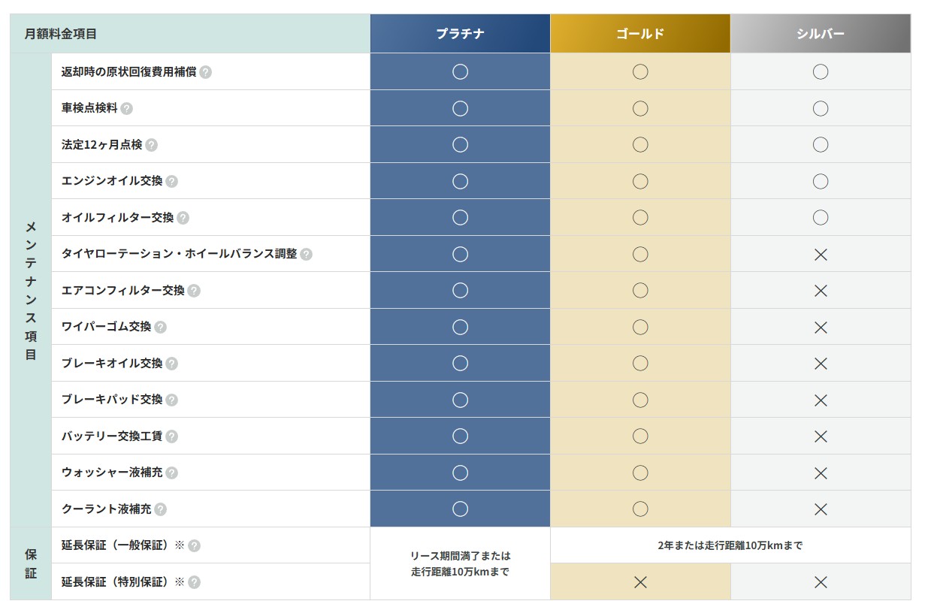Select the プラチナ plan column header
The width and height of the screenshot is (925, 610).
tap(460, 34)
